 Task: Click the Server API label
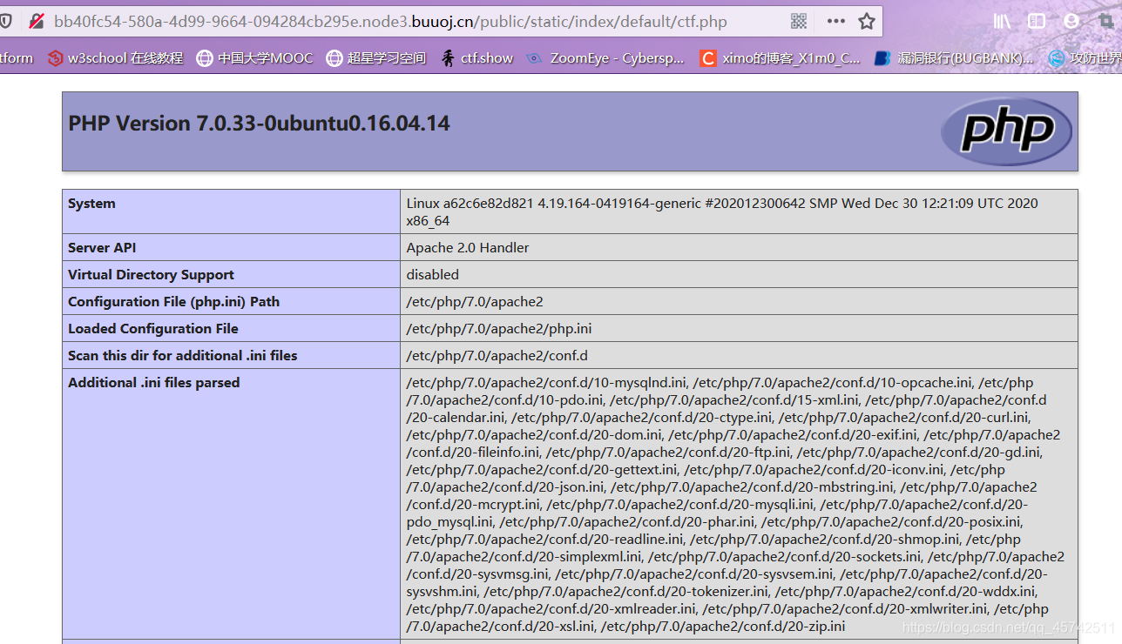pos(102,248)
